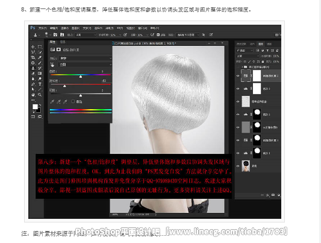Open the Preset dropdown in Properties
The width and height of the screenshot is (321, 243).
point(85,58)
